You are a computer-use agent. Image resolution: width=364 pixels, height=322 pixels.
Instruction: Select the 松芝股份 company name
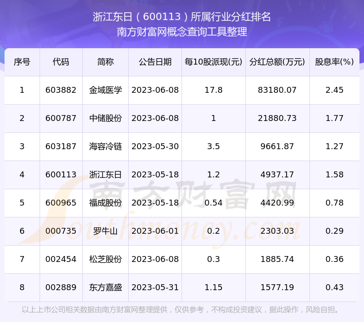point(106,259)
